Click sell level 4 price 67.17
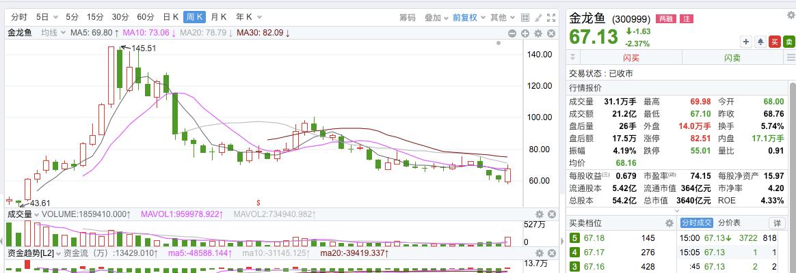Image resolution: width=796 pixels, height=273 pixels. [x=594, y=253]
